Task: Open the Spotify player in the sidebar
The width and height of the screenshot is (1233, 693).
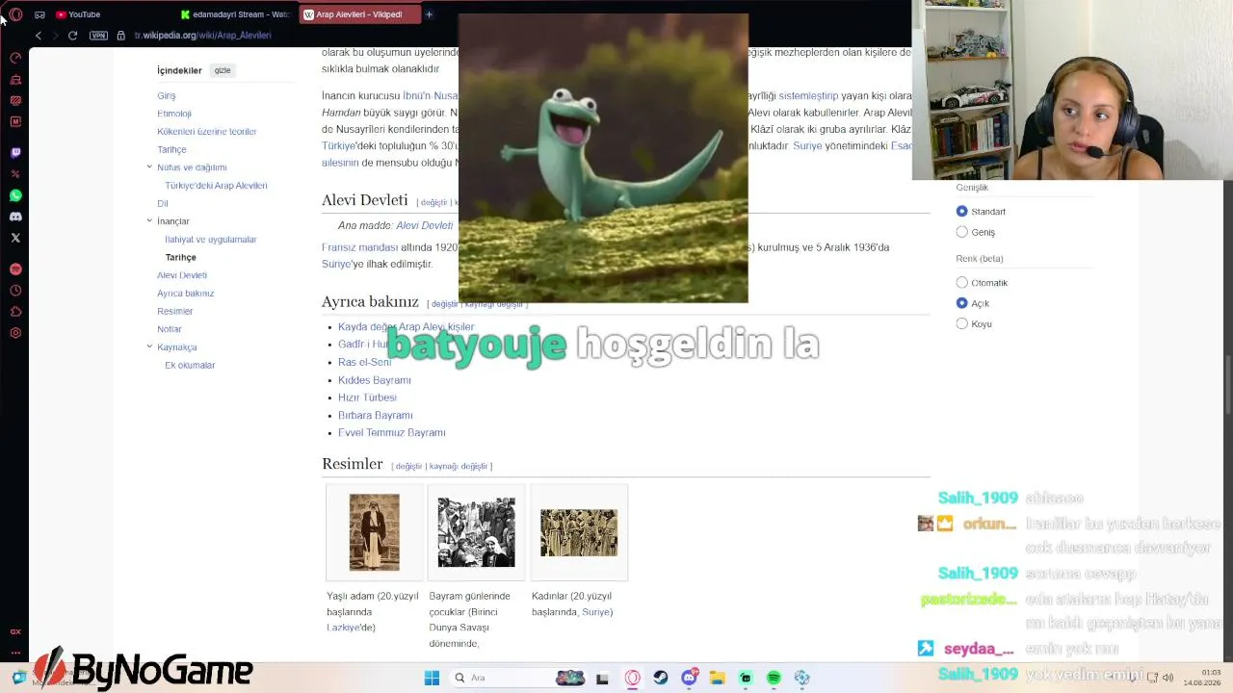Action: click(15, 269)
